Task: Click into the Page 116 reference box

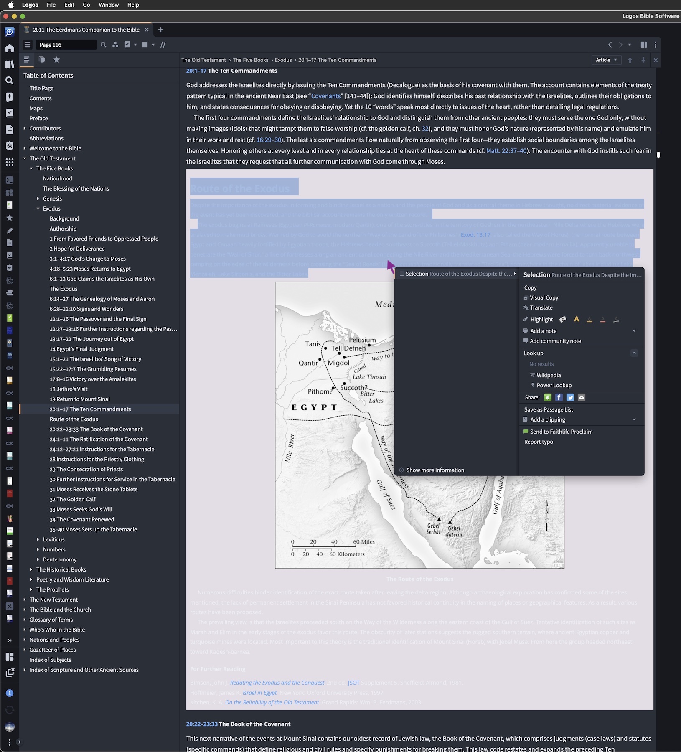Action: tap(66, 45)
